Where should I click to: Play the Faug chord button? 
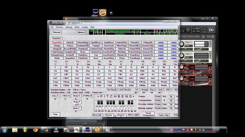(x=110, y=82)
